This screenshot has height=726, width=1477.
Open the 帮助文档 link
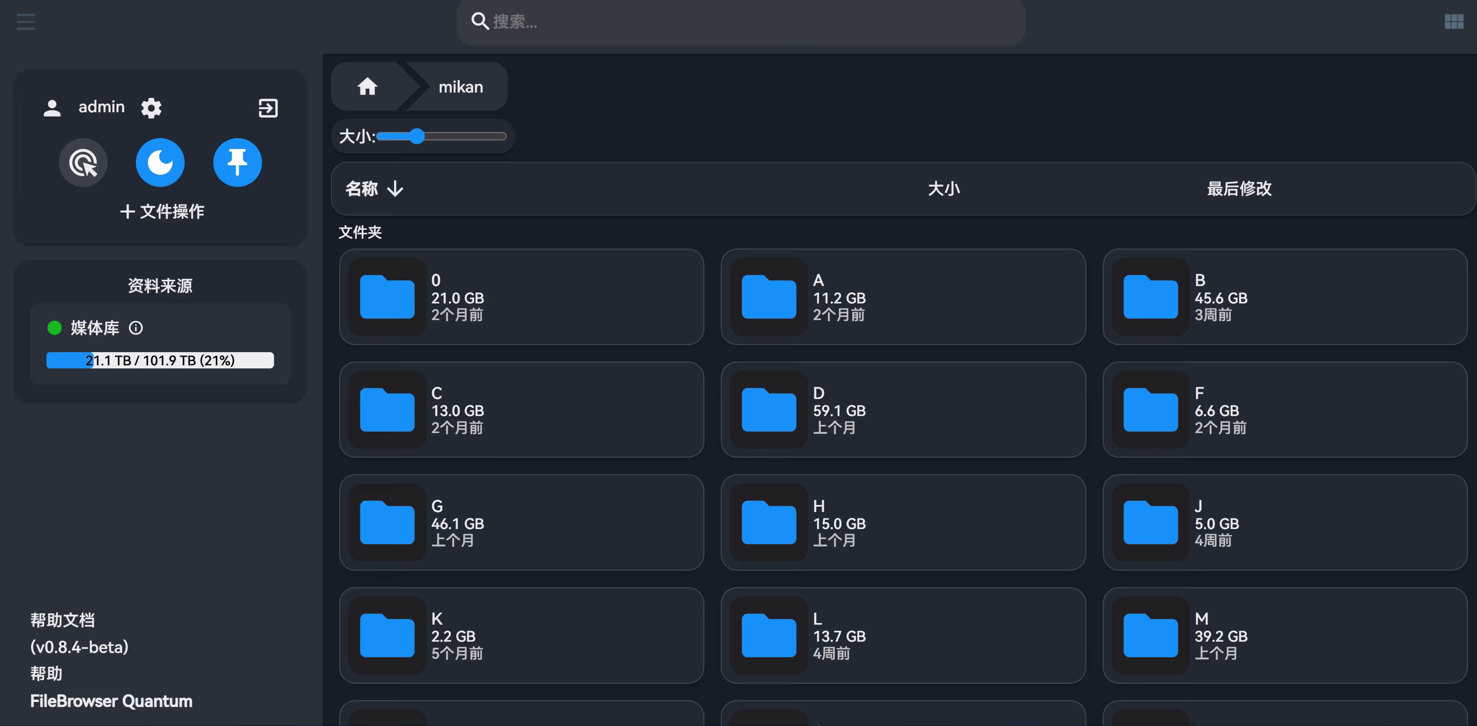(62, 620)
